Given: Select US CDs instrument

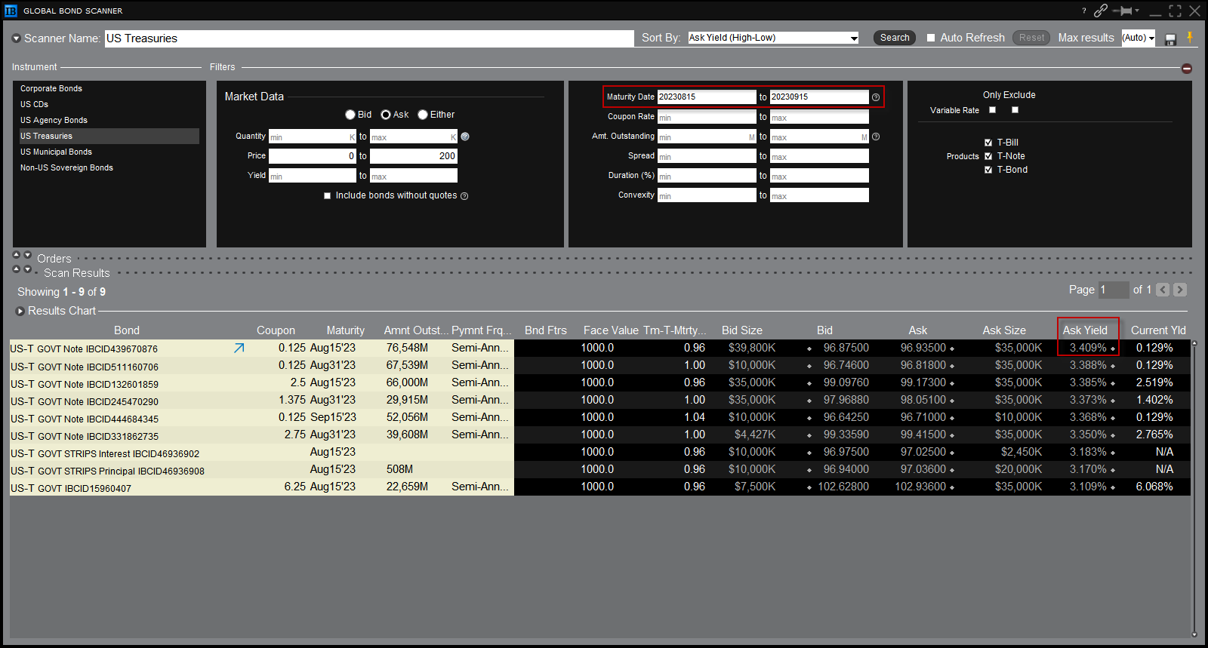Looking at the screenshot, I should click(x=34, y=104).
